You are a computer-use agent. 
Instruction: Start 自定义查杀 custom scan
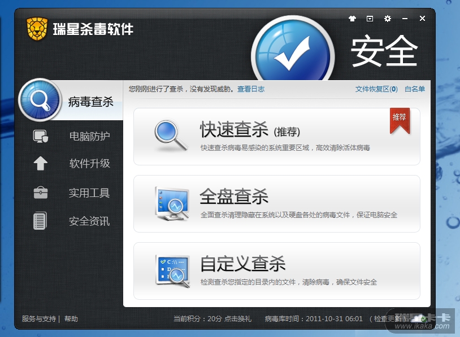pos(277,271)
